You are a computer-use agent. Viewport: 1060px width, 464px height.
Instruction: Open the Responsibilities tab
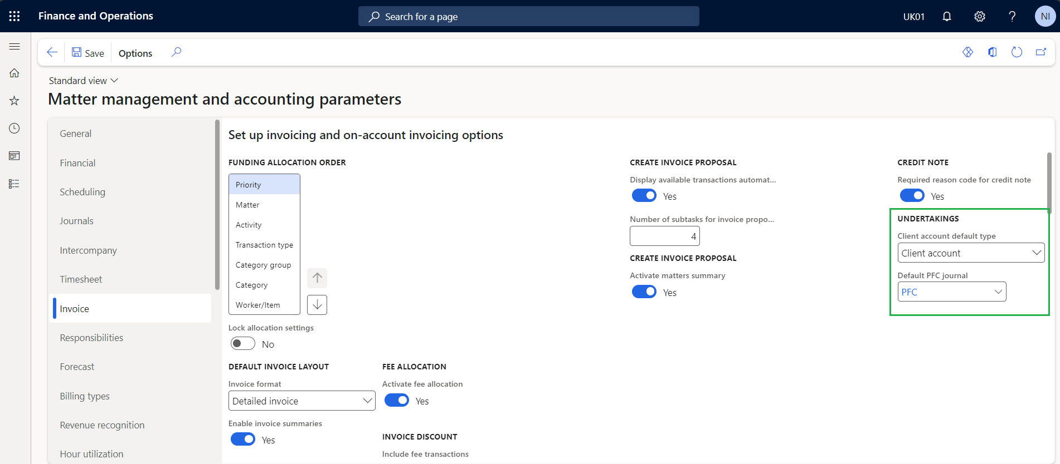[x=130, y=338]
